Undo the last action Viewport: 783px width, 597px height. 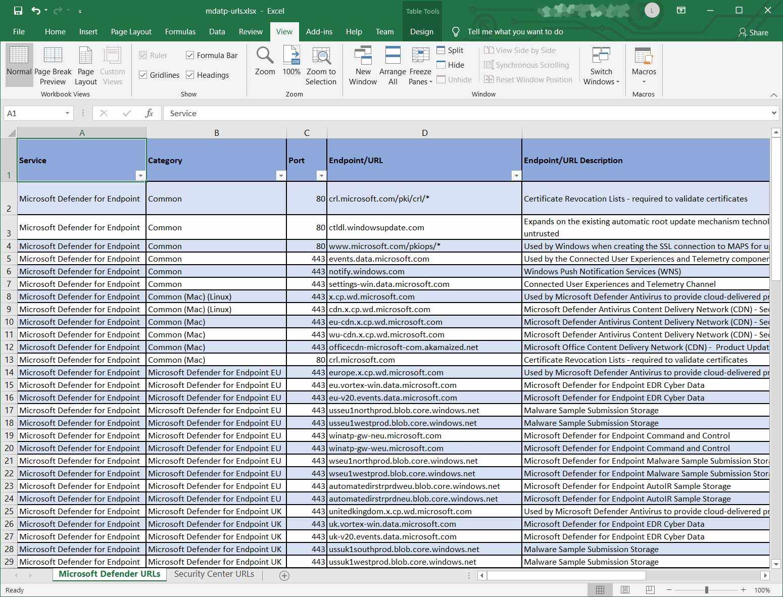pyautogui.click(x=35, y=11)
